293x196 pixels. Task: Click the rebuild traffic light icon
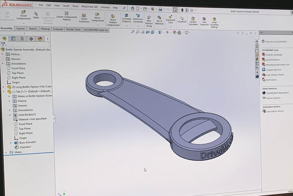click(182, 10)
